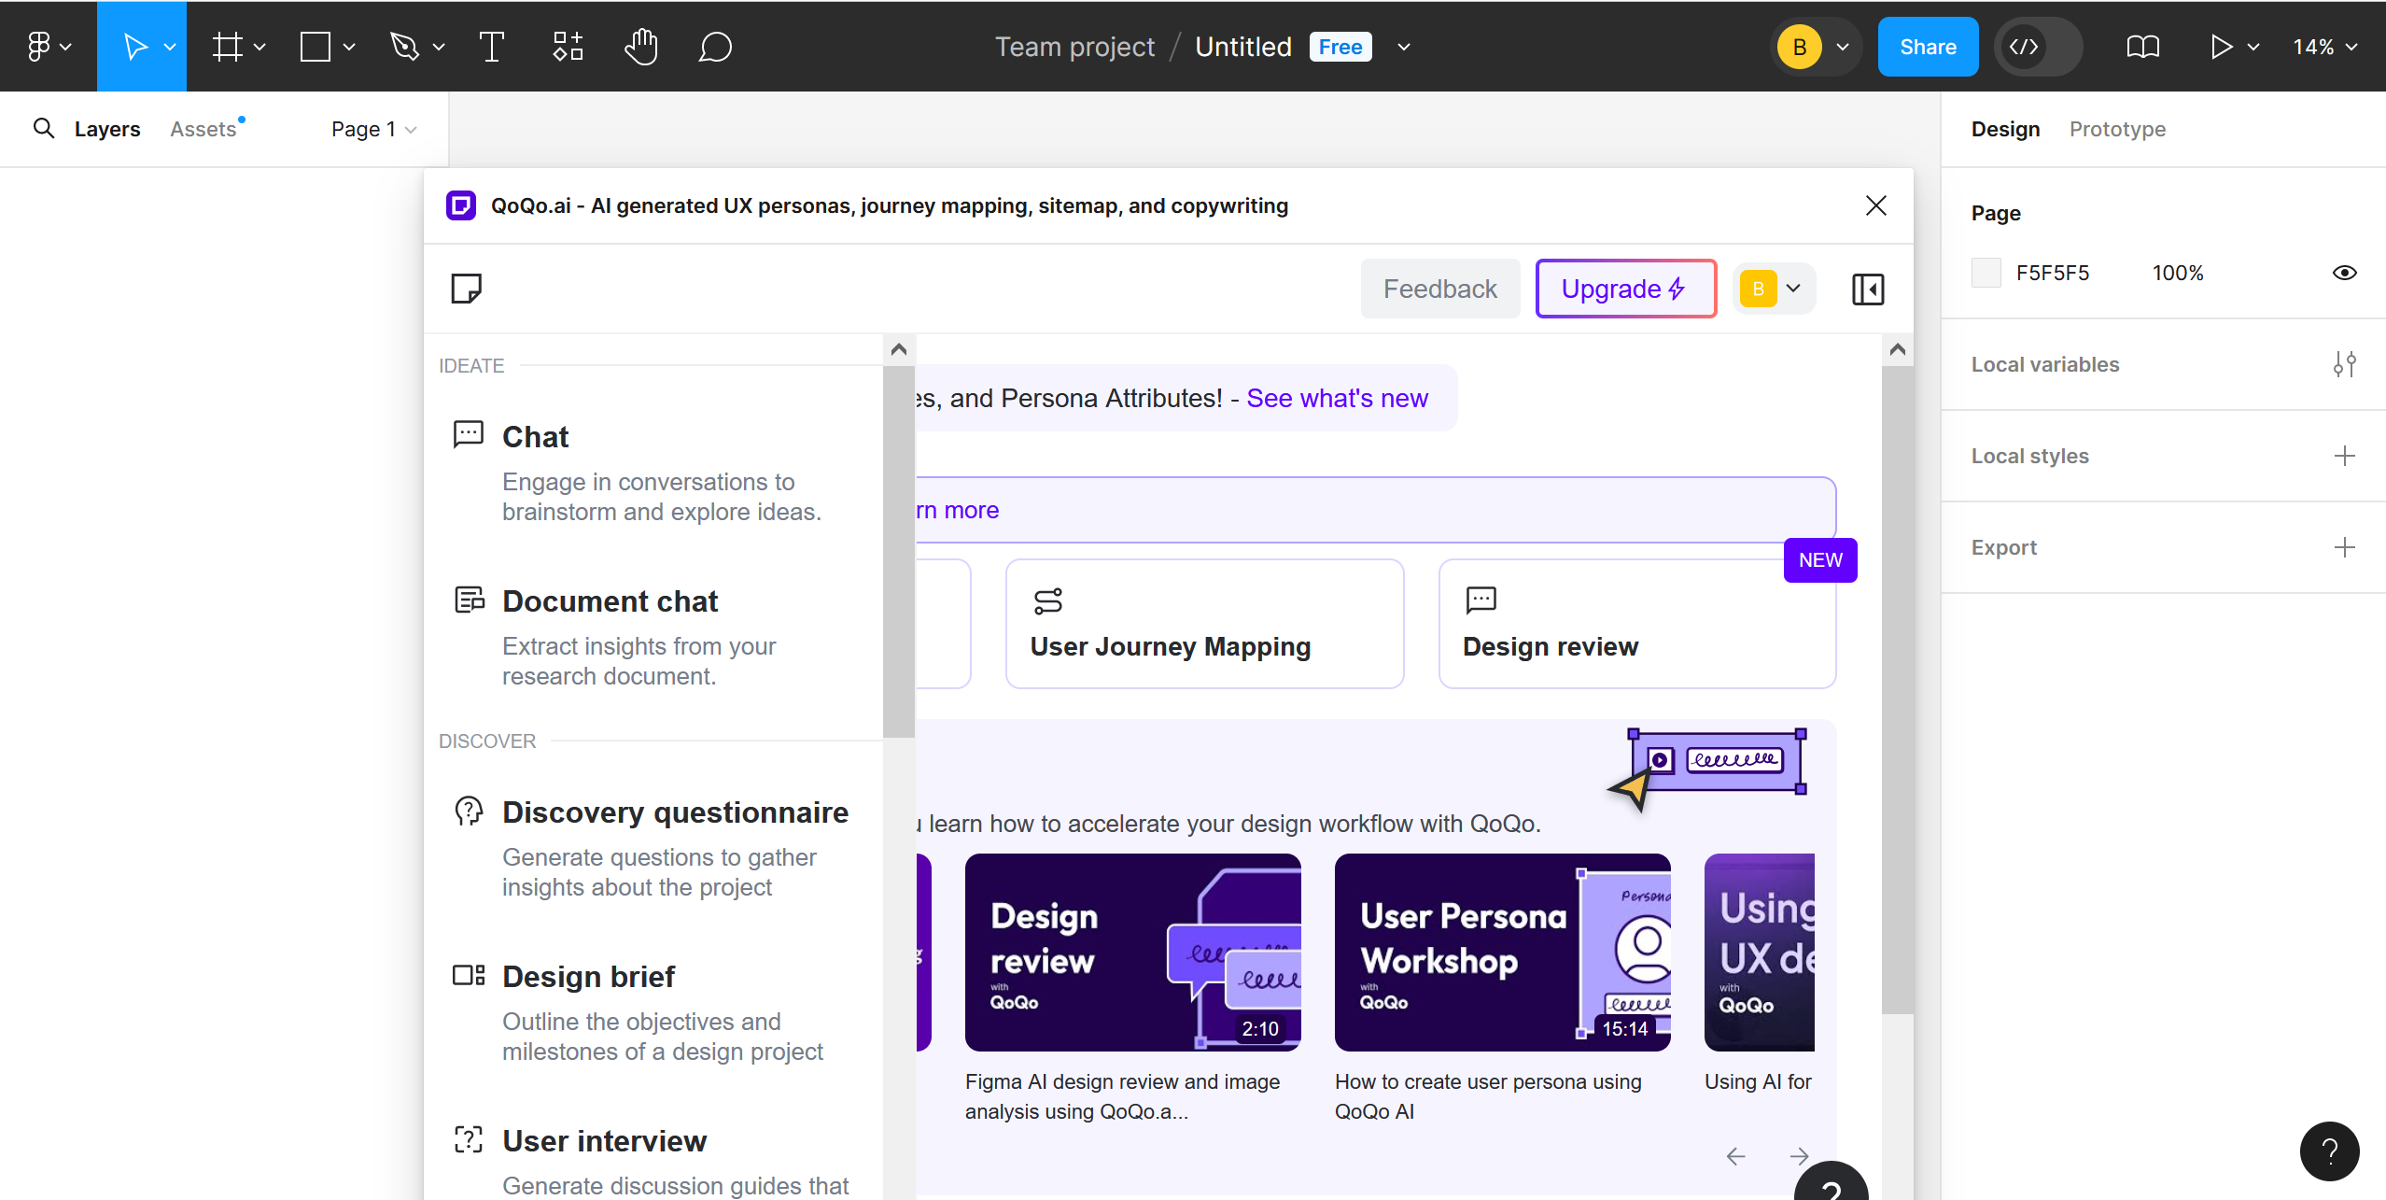Screen dimensions: 2386x1200
Task: Open Document chat in sidebar
Action: pos(653,637)
